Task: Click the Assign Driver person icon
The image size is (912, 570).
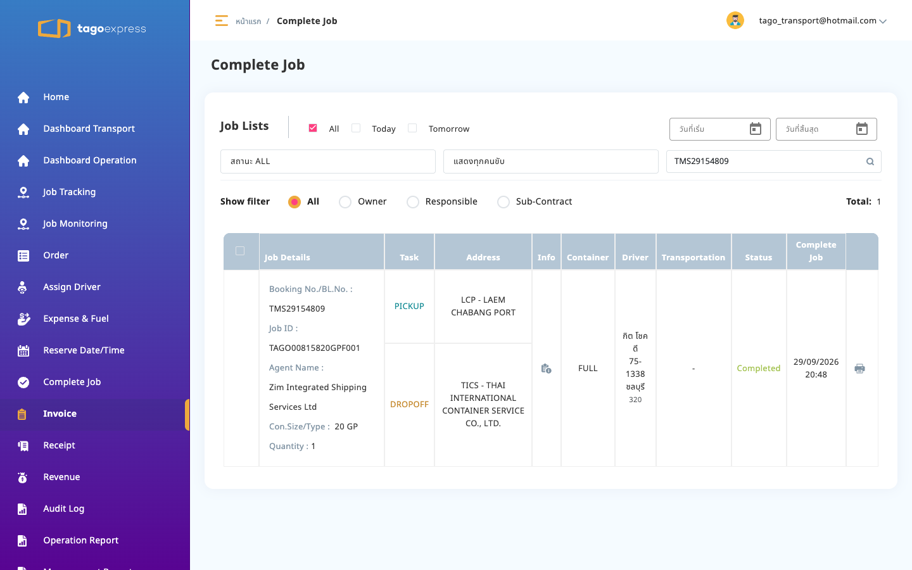Action: [x=23, y=287]
